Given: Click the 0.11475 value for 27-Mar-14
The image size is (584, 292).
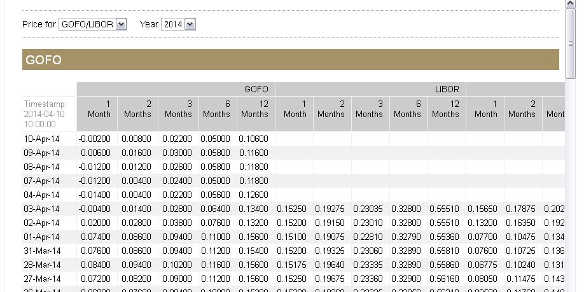Looking at the screenshot, I should [x=520, y=279].
